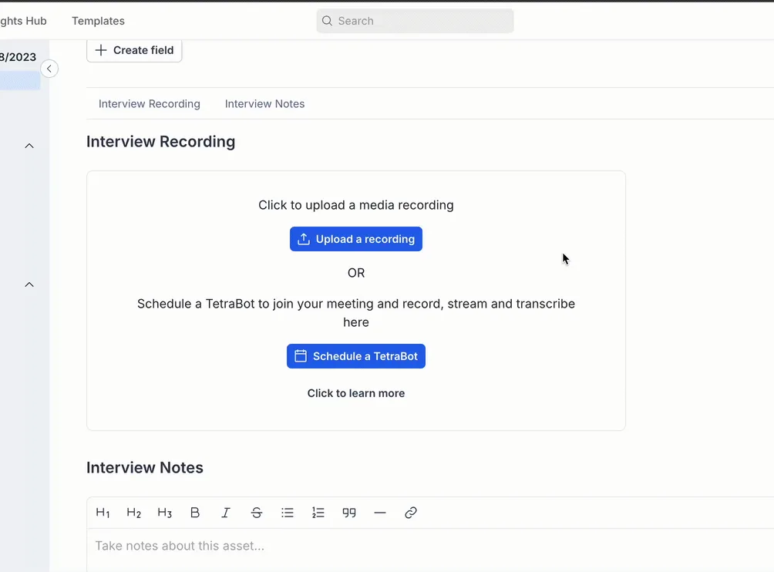Apply Heading 3 formatting in notes toolbar
Image resolution: width=774 pixels, height=572 pixels.
(164, 513)
